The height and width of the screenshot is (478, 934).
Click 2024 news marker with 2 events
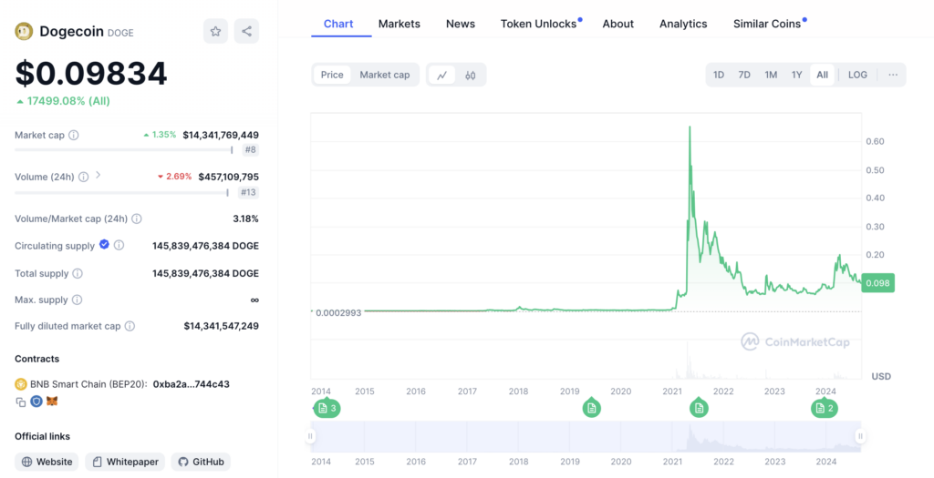pos(825,408)
